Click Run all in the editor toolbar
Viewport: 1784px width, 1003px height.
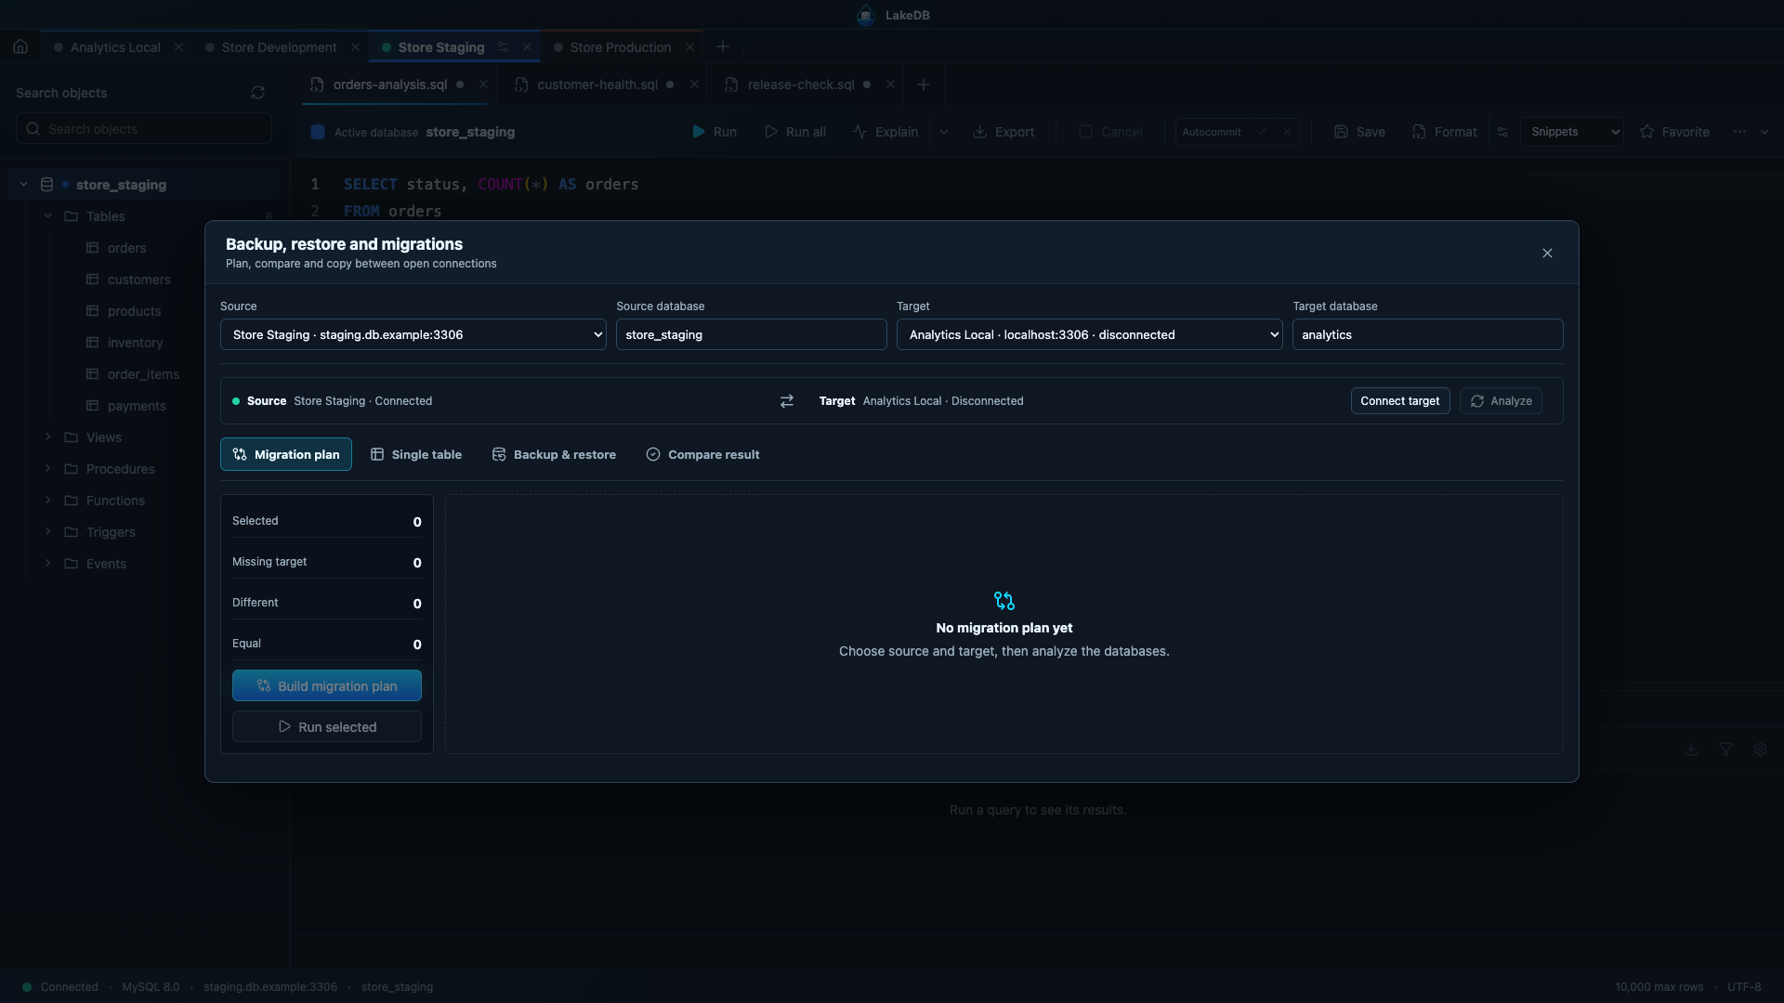point(795,132)
